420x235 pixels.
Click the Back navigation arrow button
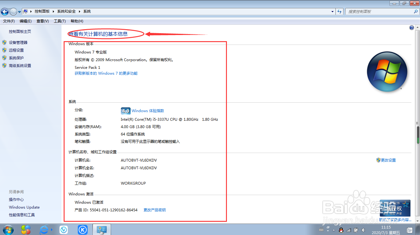pos(5,12)
